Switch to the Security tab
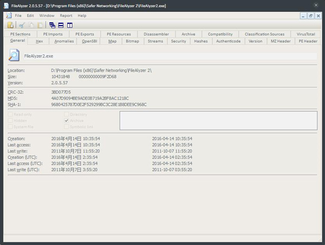The height and width of the screenshot is (245, 325). pyautogui.click(x=178, y=41)
